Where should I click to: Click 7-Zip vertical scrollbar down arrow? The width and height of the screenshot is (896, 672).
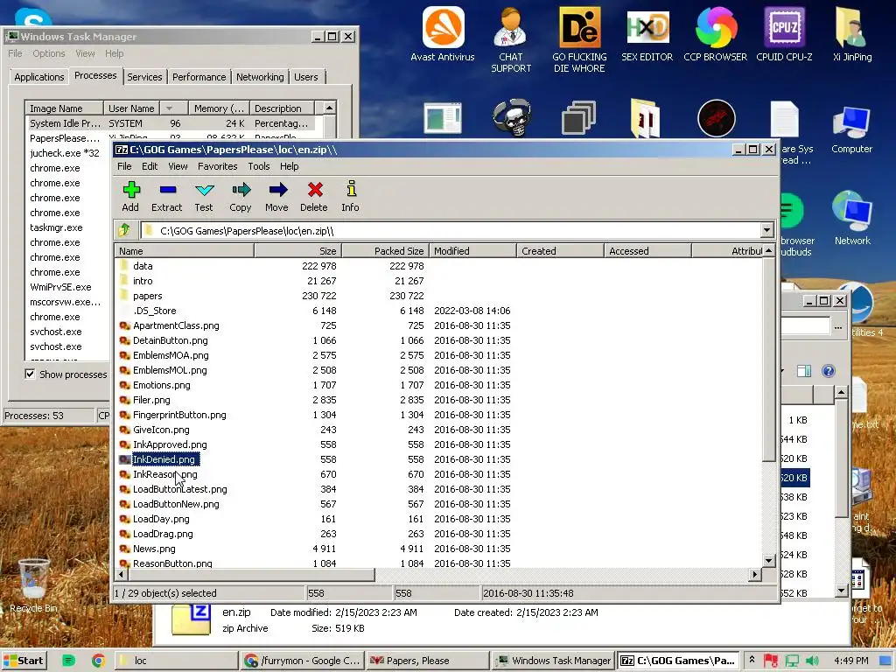[768, 561]
